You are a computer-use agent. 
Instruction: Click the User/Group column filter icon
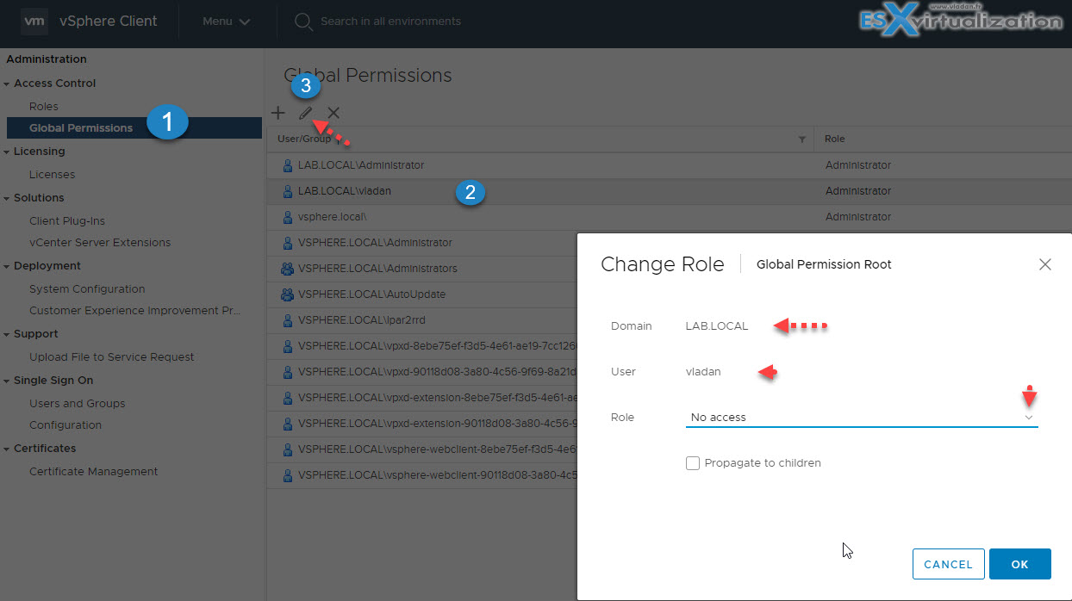(802, 139)
